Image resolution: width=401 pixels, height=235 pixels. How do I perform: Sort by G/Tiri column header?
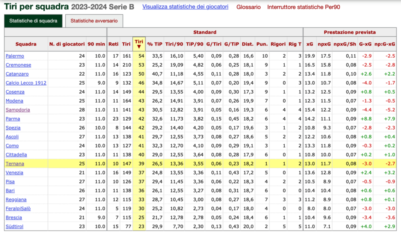point(214,44)
